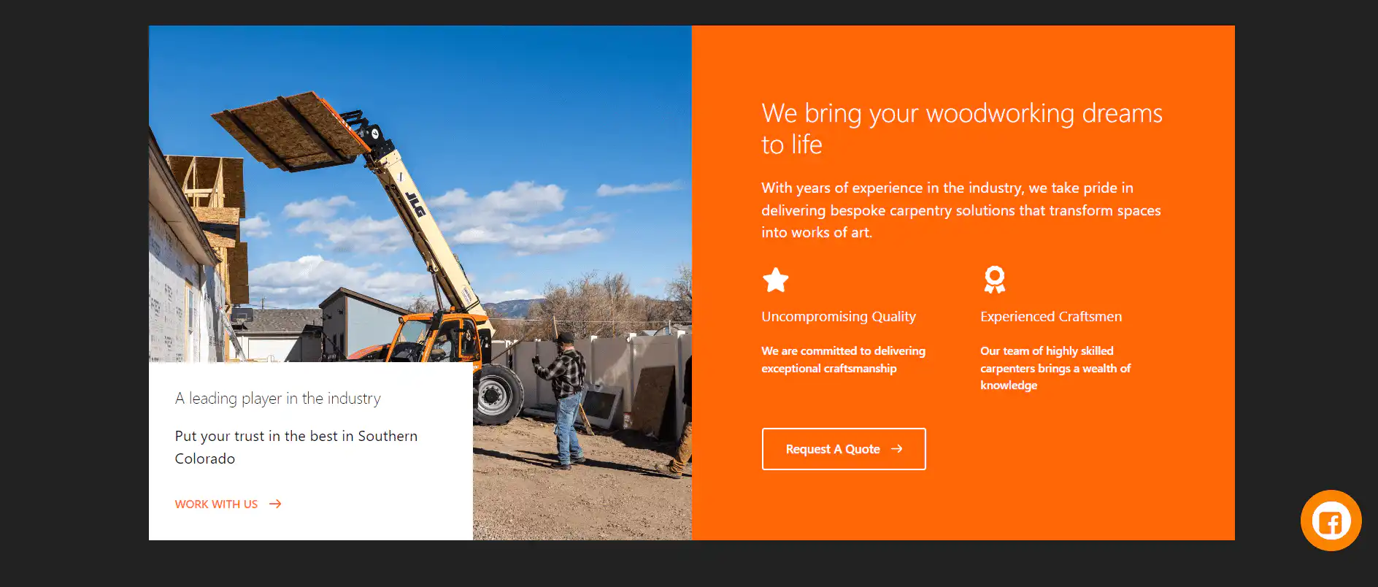Click the plywood stack on the lift forks

[x=288, y=131]
